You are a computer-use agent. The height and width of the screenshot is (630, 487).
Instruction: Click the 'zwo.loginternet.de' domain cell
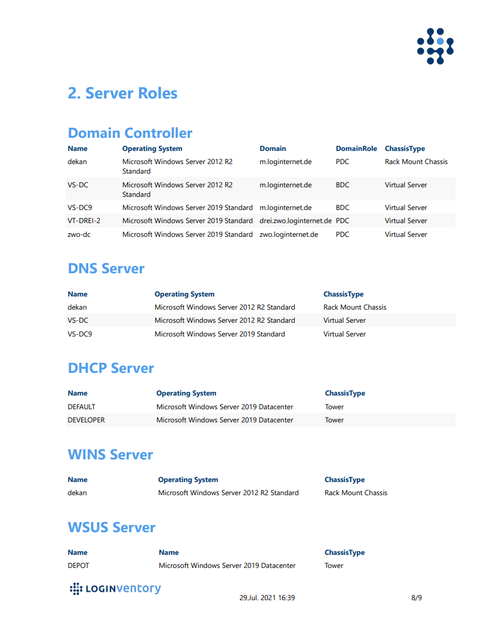pyautogui.click(x=289, y=234)
